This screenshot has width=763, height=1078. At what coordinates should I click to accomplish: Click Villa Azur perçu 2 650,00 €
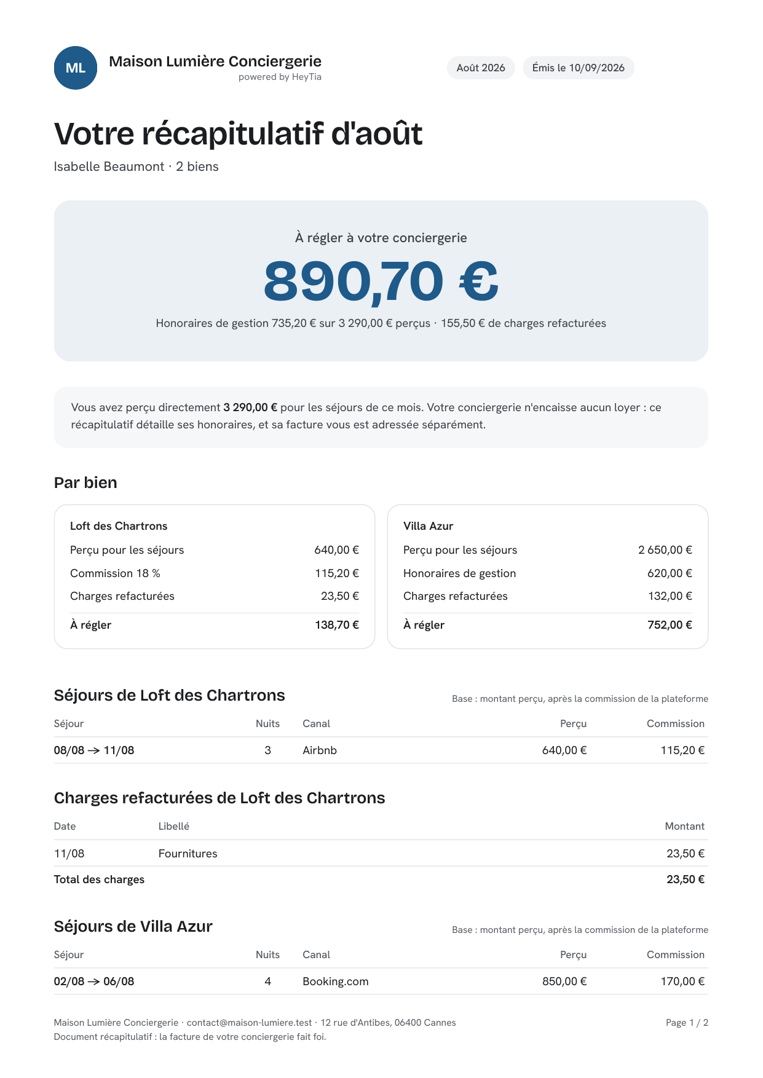coord(665,550)
